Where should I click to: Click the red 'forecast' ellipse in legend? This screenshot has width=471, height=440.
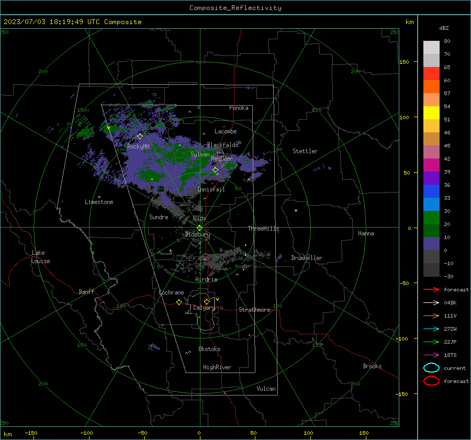pos(431,381)
